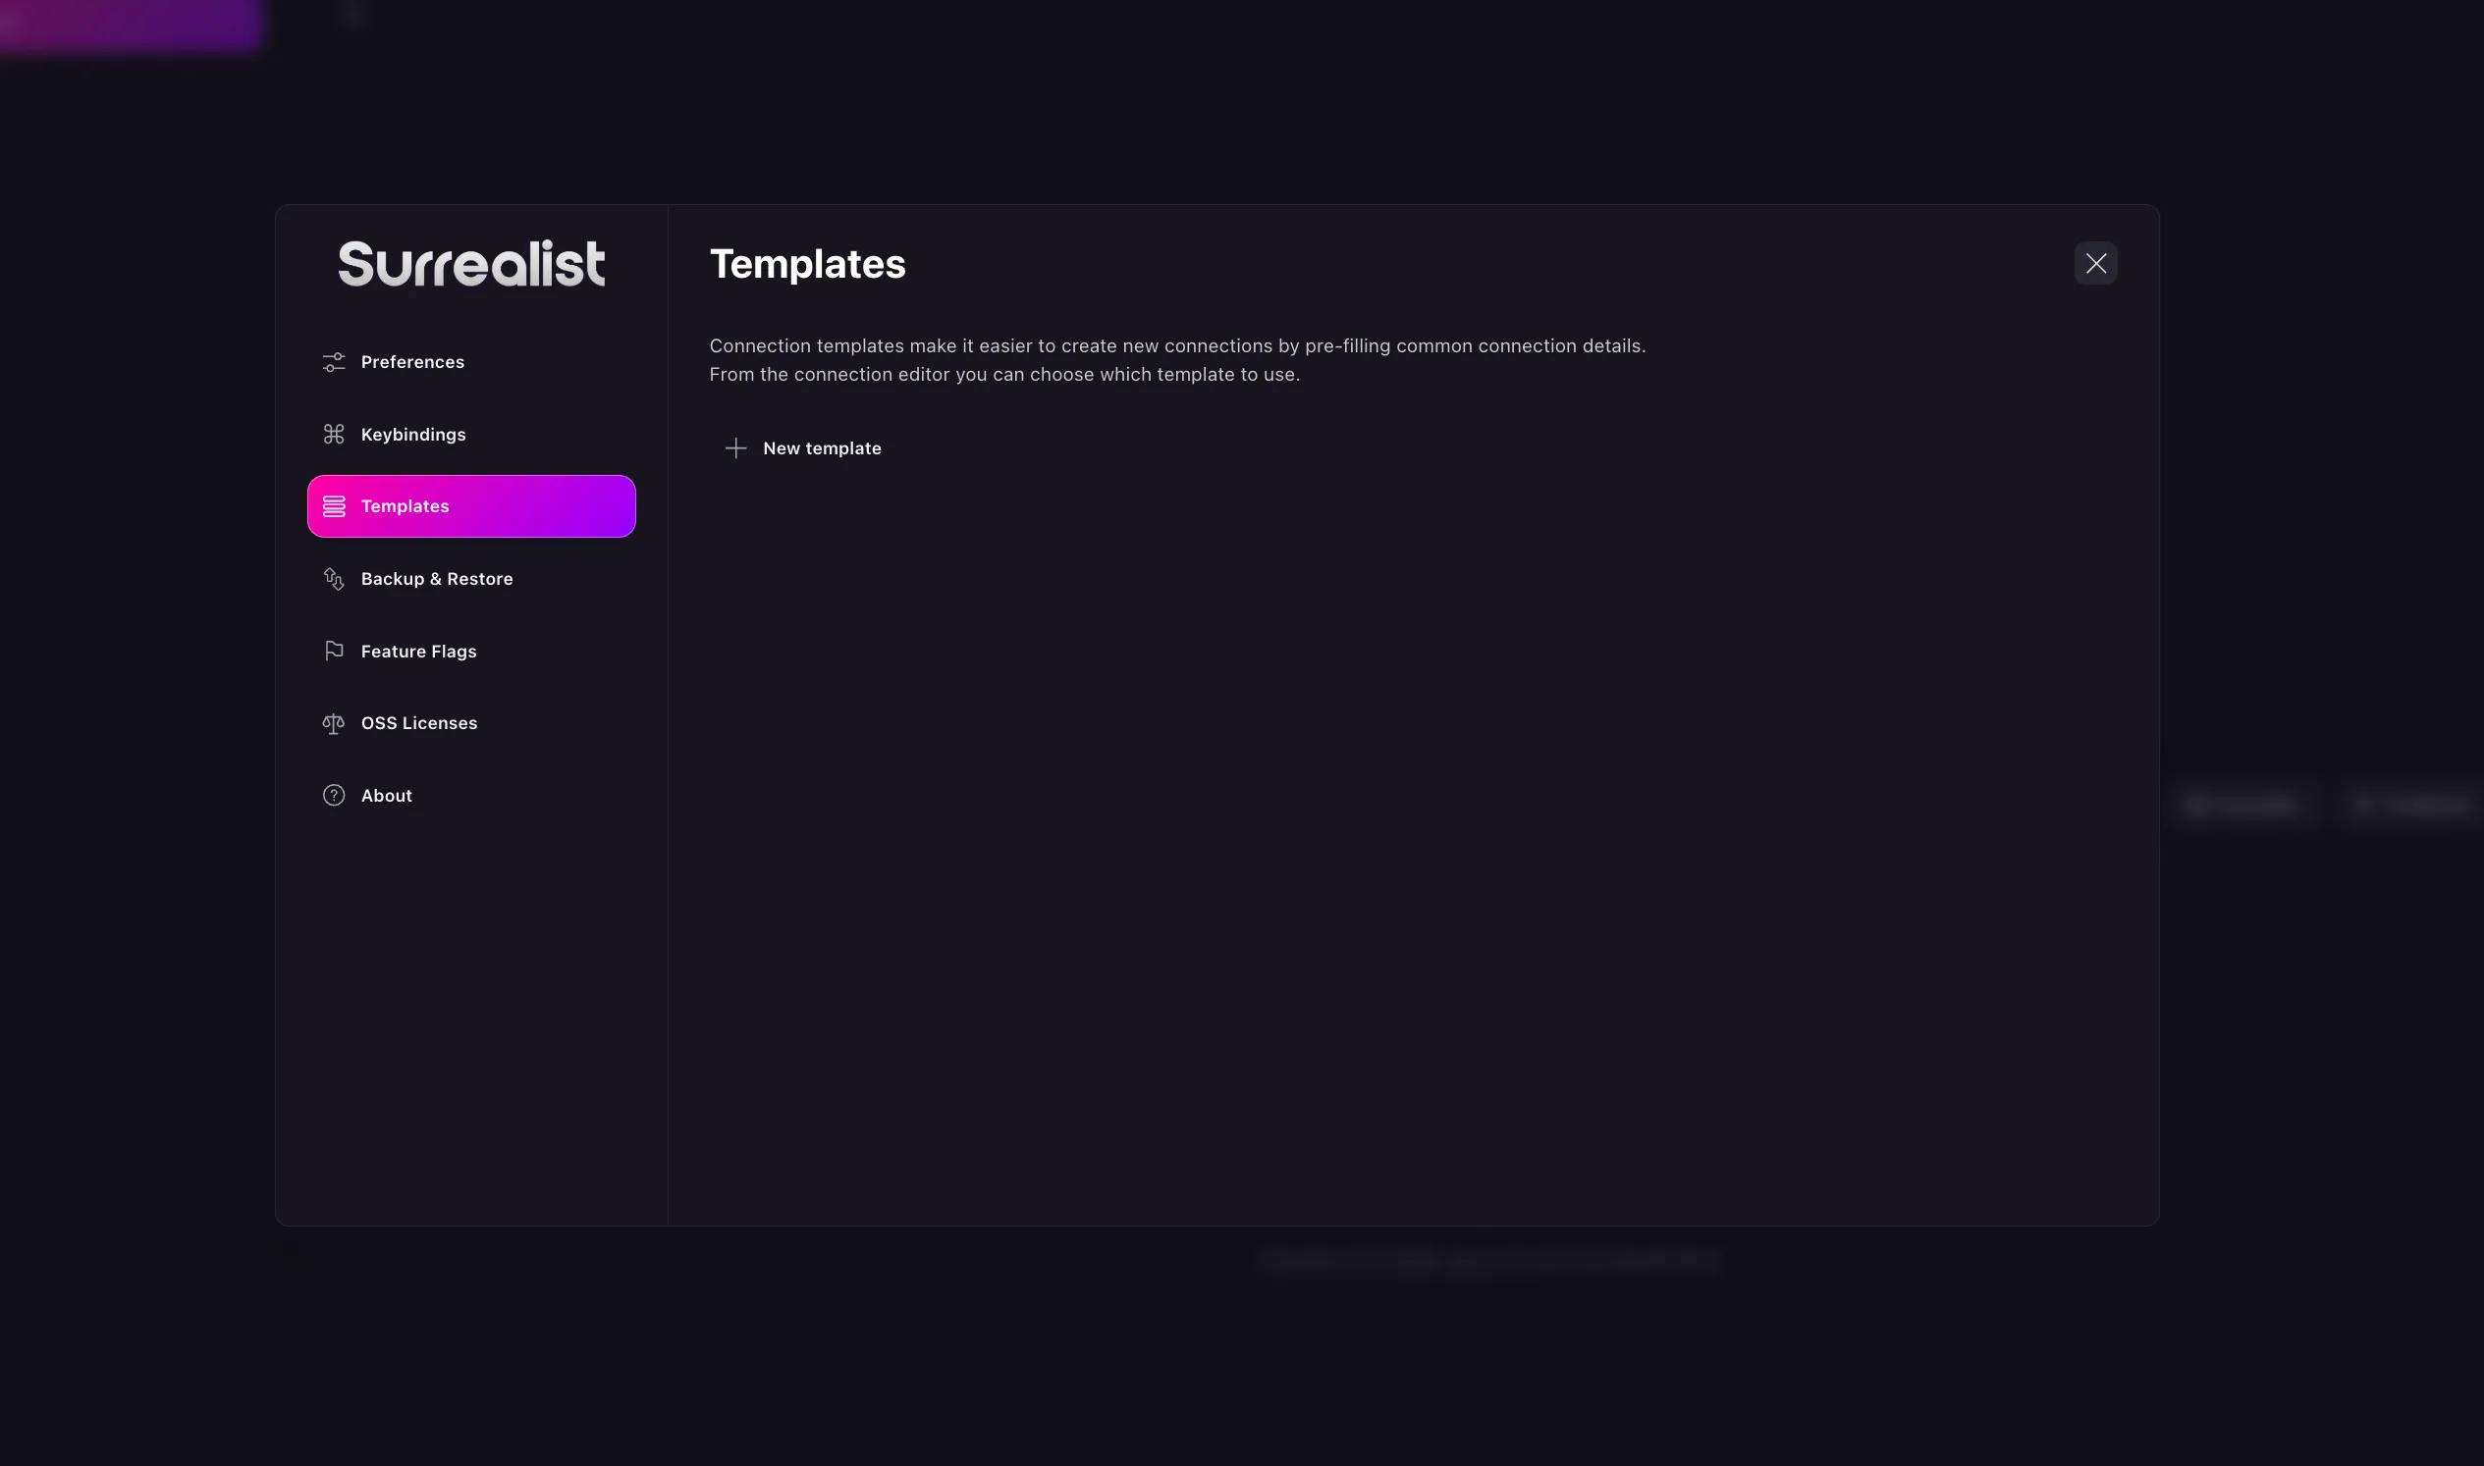Create a new connection template
The image size is (2484, 1466).
[x=803, y=447]
